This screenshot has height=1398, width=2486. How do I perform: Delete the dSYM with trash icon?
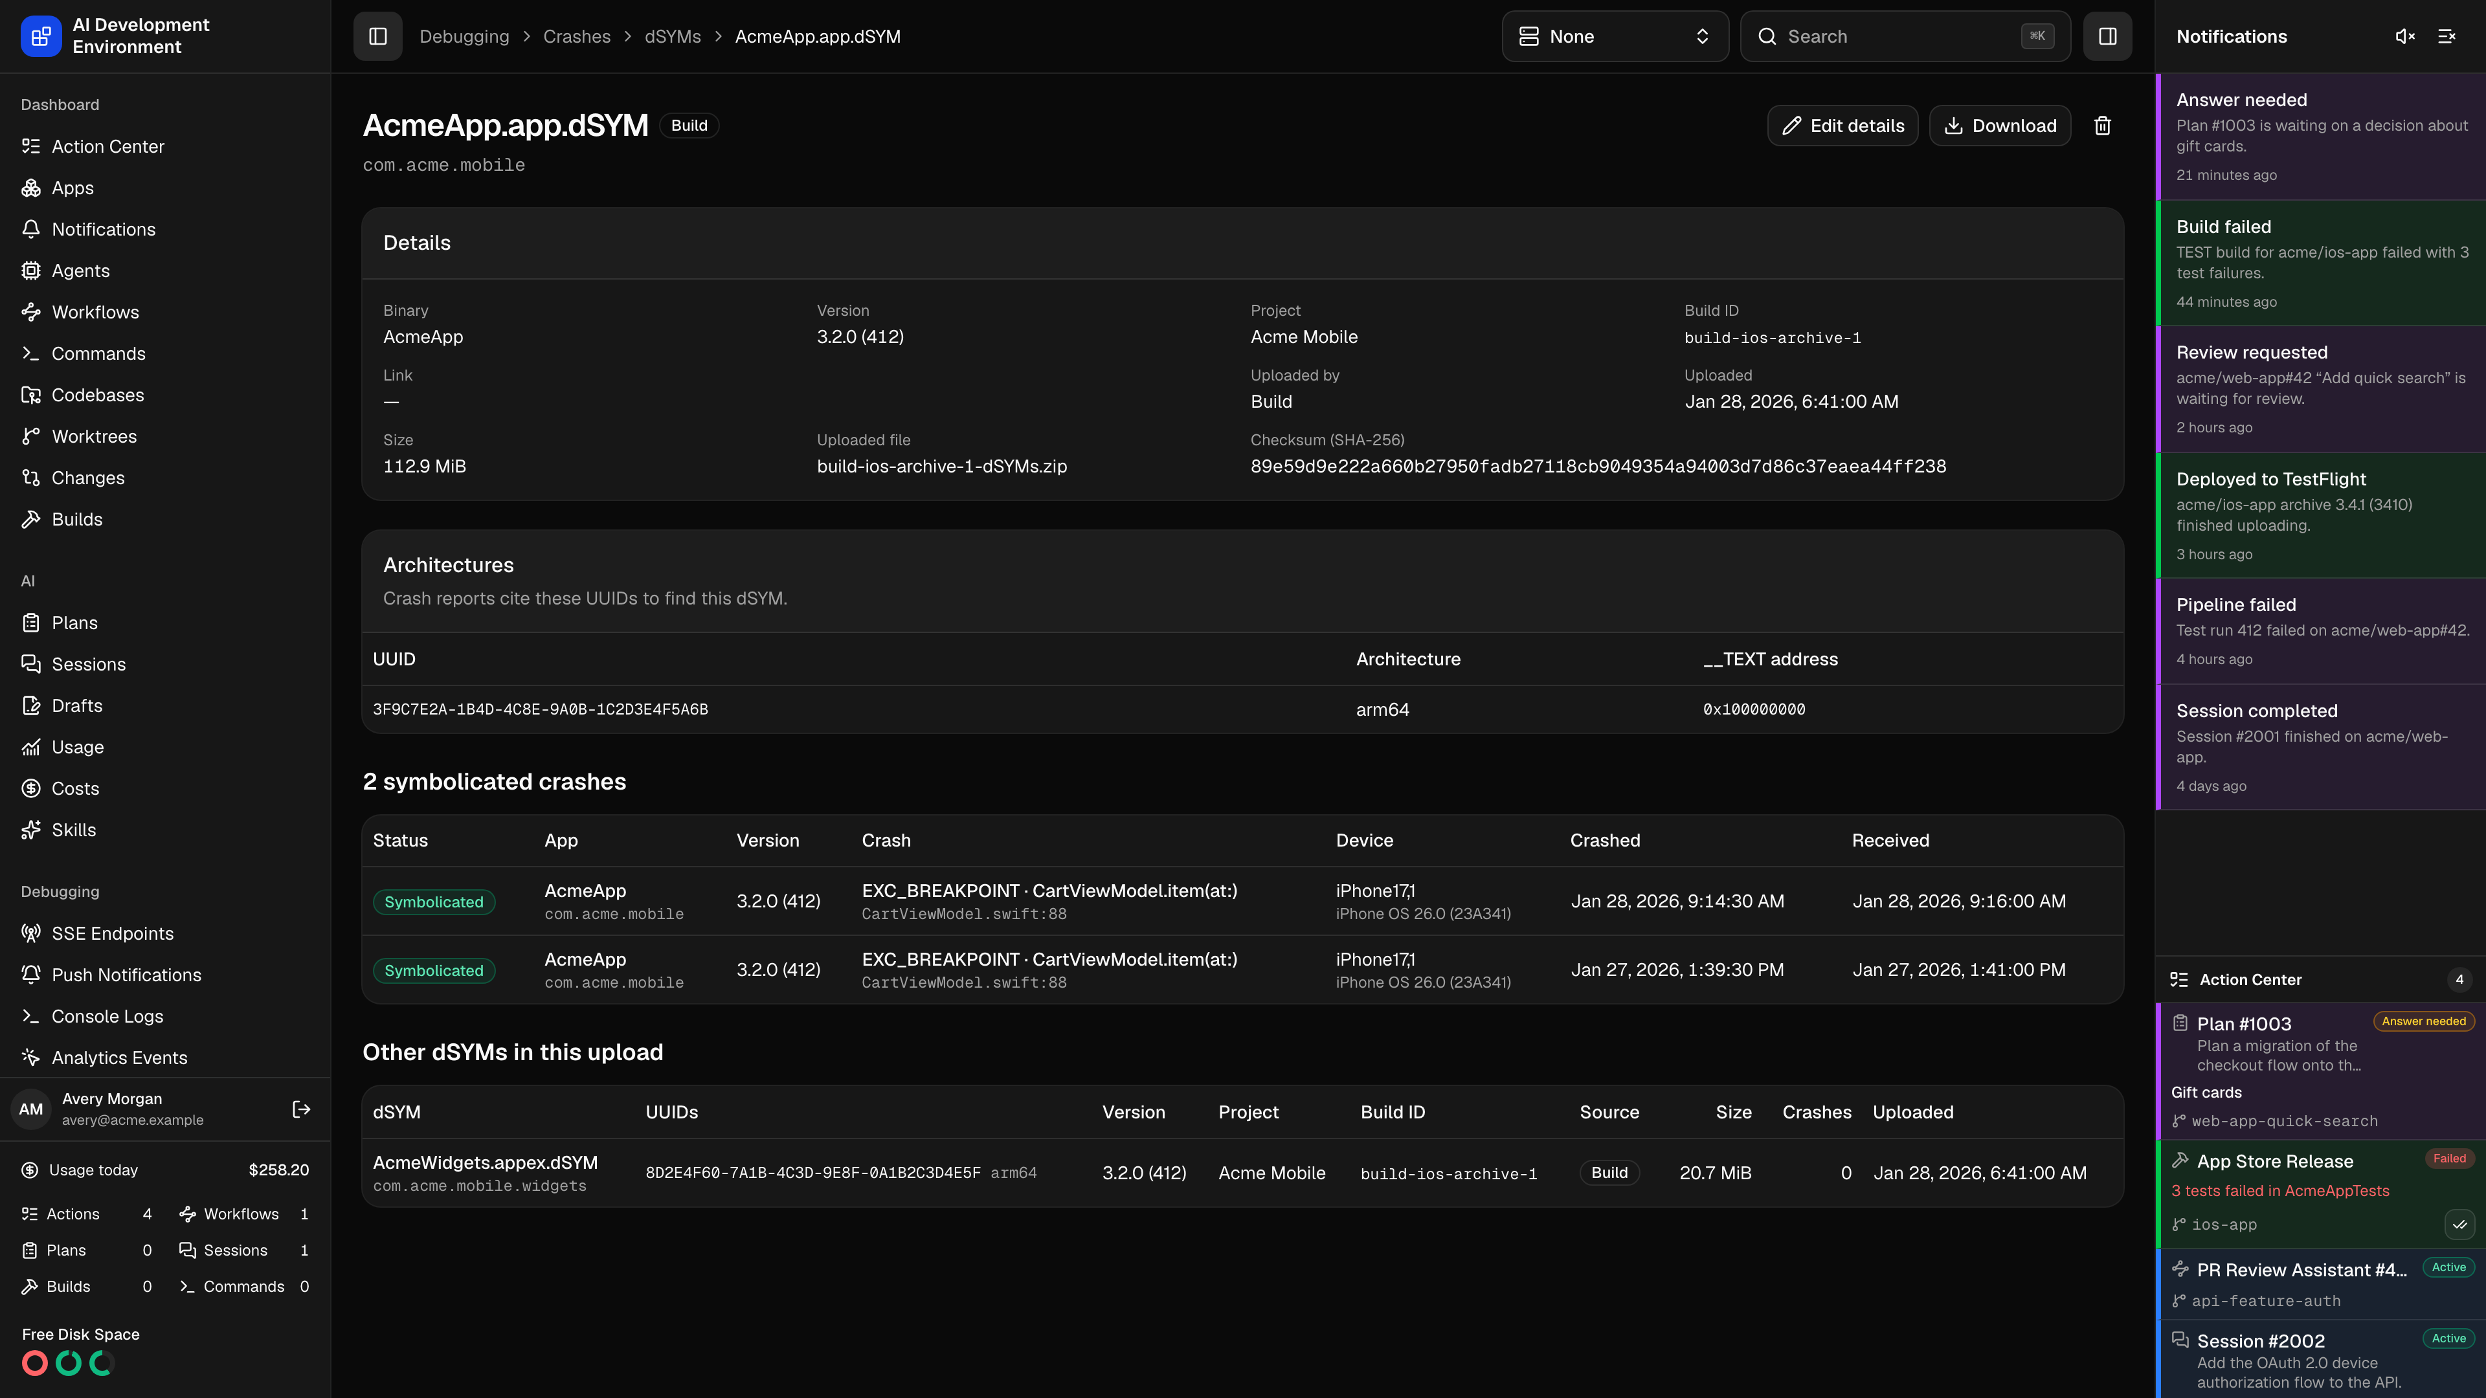pos(2102,126)
